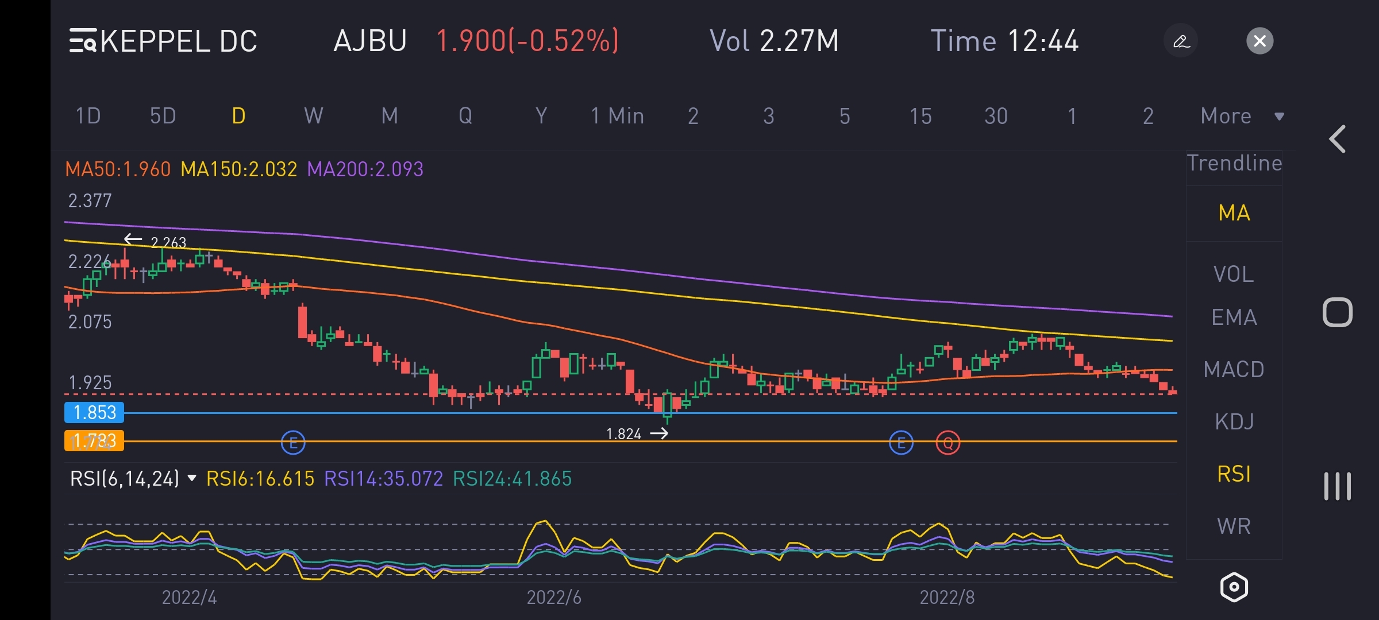Screen dimensions: 1379x620
Task: Open the RSI(6,14,24) parameter dropdown
Action: pyautogui.click(x=133, y=478)
